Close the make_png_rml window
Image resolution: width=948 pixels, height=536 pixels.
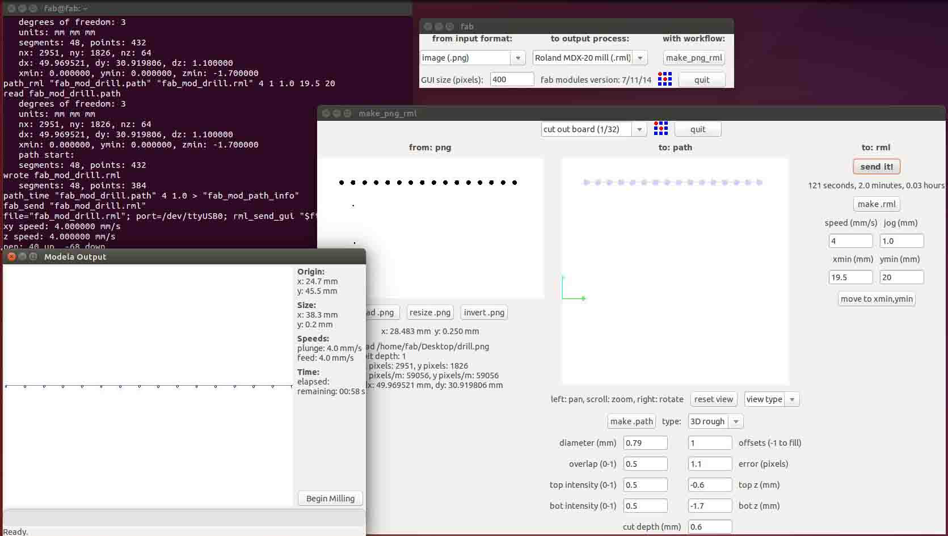pos(326,113)
